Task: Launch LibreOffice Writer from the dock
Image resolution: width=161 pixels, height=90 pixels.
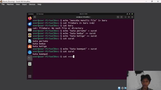Action: pos(30,41)
